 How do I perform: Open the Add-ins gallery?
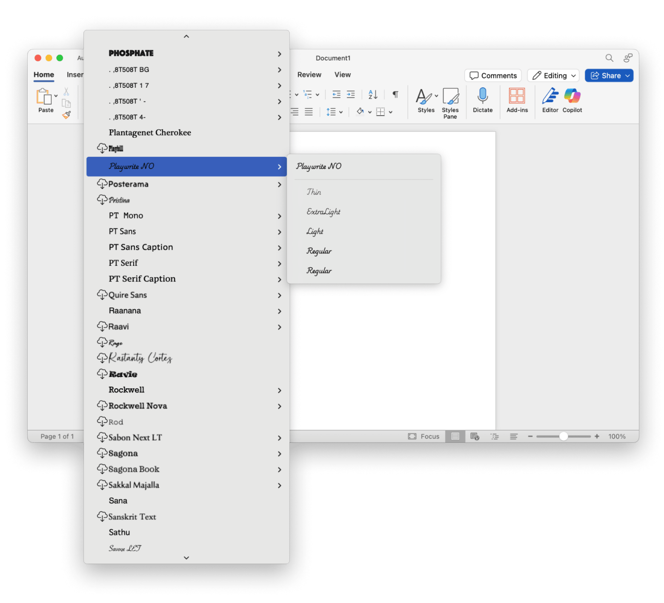517,96
